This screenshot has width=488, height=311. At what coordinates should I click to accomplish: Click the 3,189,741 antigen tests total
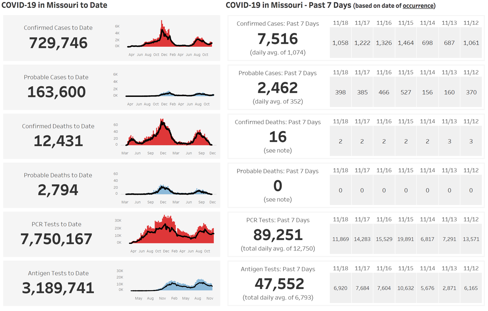pyautogui.click(x=58, y=288)
